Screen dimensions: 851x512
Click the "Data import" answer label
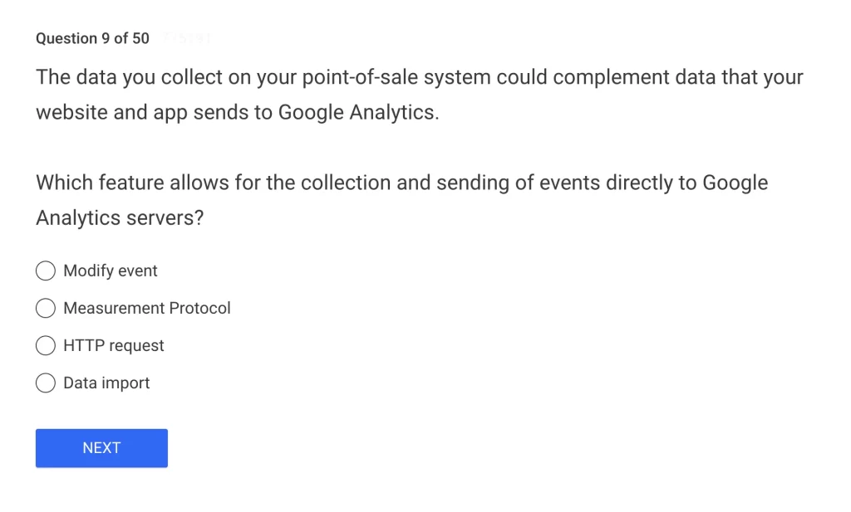[x=106, y=383]
